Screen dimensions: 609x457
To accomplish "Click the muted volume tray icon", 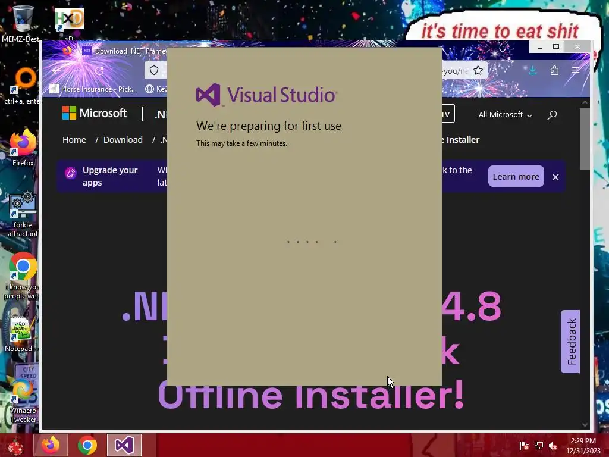I will [553, 446].
